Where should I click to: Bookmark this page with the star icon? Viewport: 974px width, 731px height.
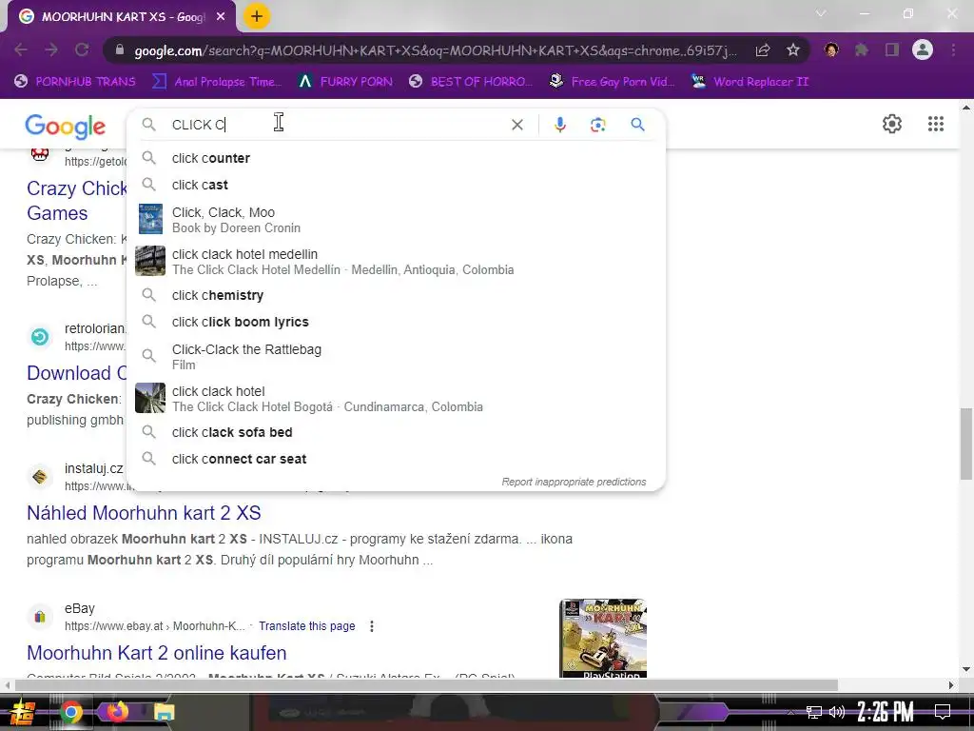[x=792, y=50]
